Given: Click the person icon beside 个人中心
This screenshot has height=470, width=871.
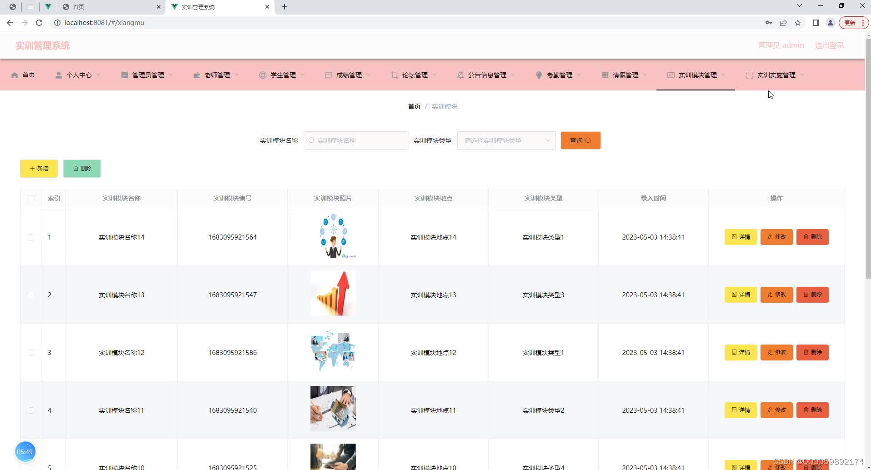Looking at the screenshot, I should point(59,75).
